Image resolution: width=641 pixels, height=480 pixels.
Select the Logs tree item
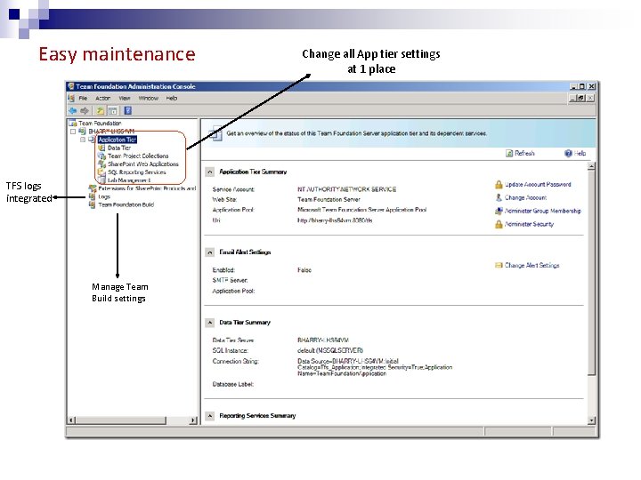pyautogui.click(x=104, y=196)
